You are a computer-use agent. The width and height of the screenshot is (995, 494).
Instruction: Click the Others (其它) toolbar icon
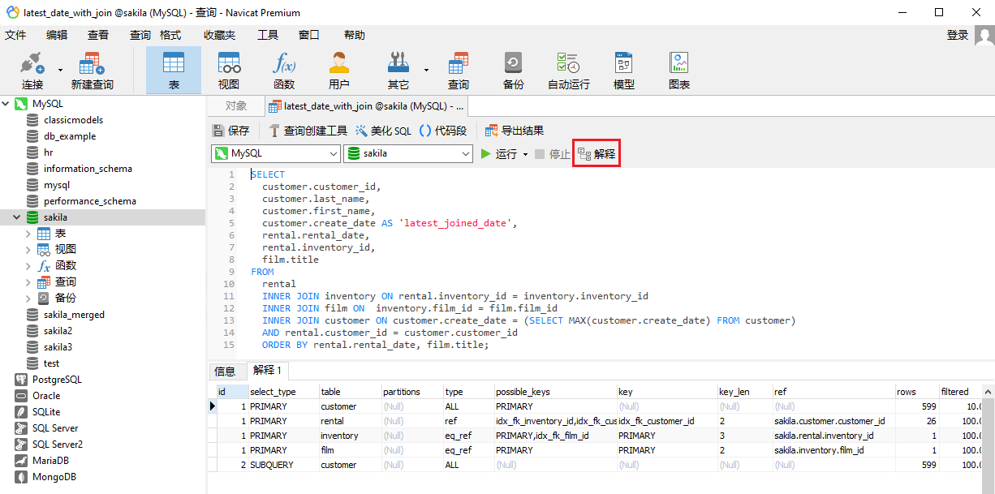point(398,71)
